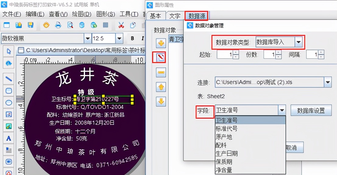
Task: Toggle italic text formatting
Action: coord(143,38)
